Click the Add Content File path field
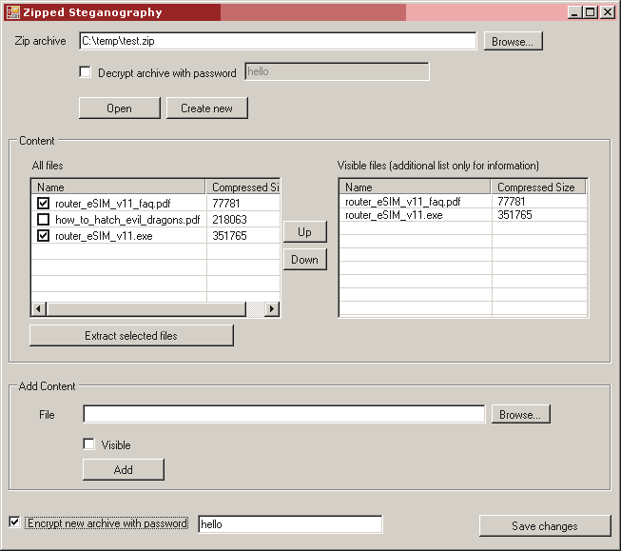 click(284, 414)
